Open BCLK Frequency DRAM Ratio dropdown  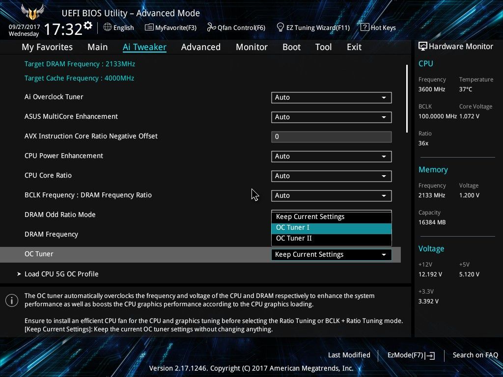[x=332, y=195]
